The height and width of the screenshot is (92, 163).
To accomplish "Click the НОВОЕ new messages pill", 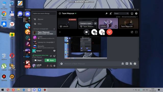I will pos(28,66).
